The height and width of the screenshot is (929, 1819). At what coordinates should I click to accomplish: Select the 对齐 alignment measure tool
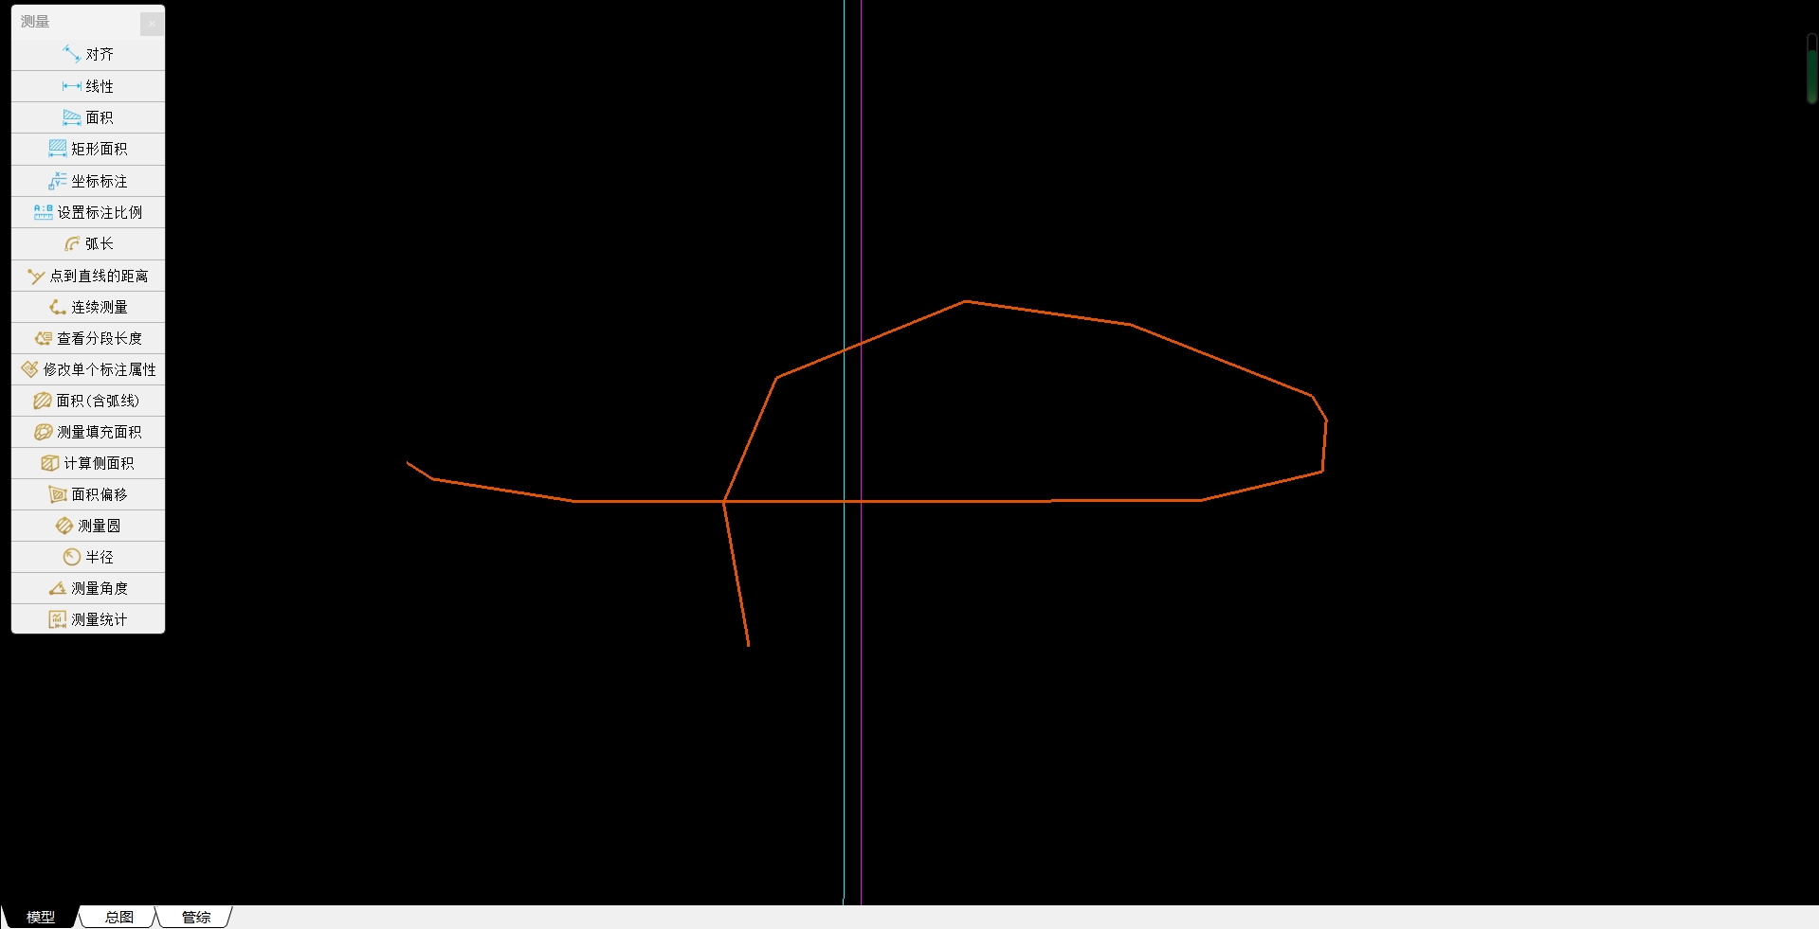(88, 54)
